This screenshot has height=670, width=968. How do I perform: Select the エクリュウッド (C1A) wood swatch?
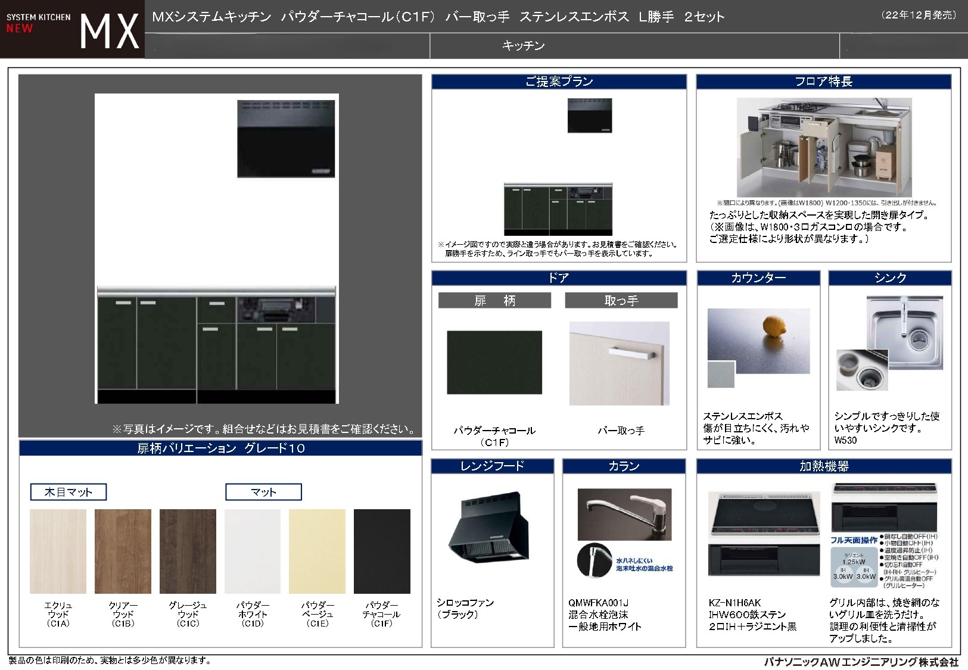coord(58,551)
